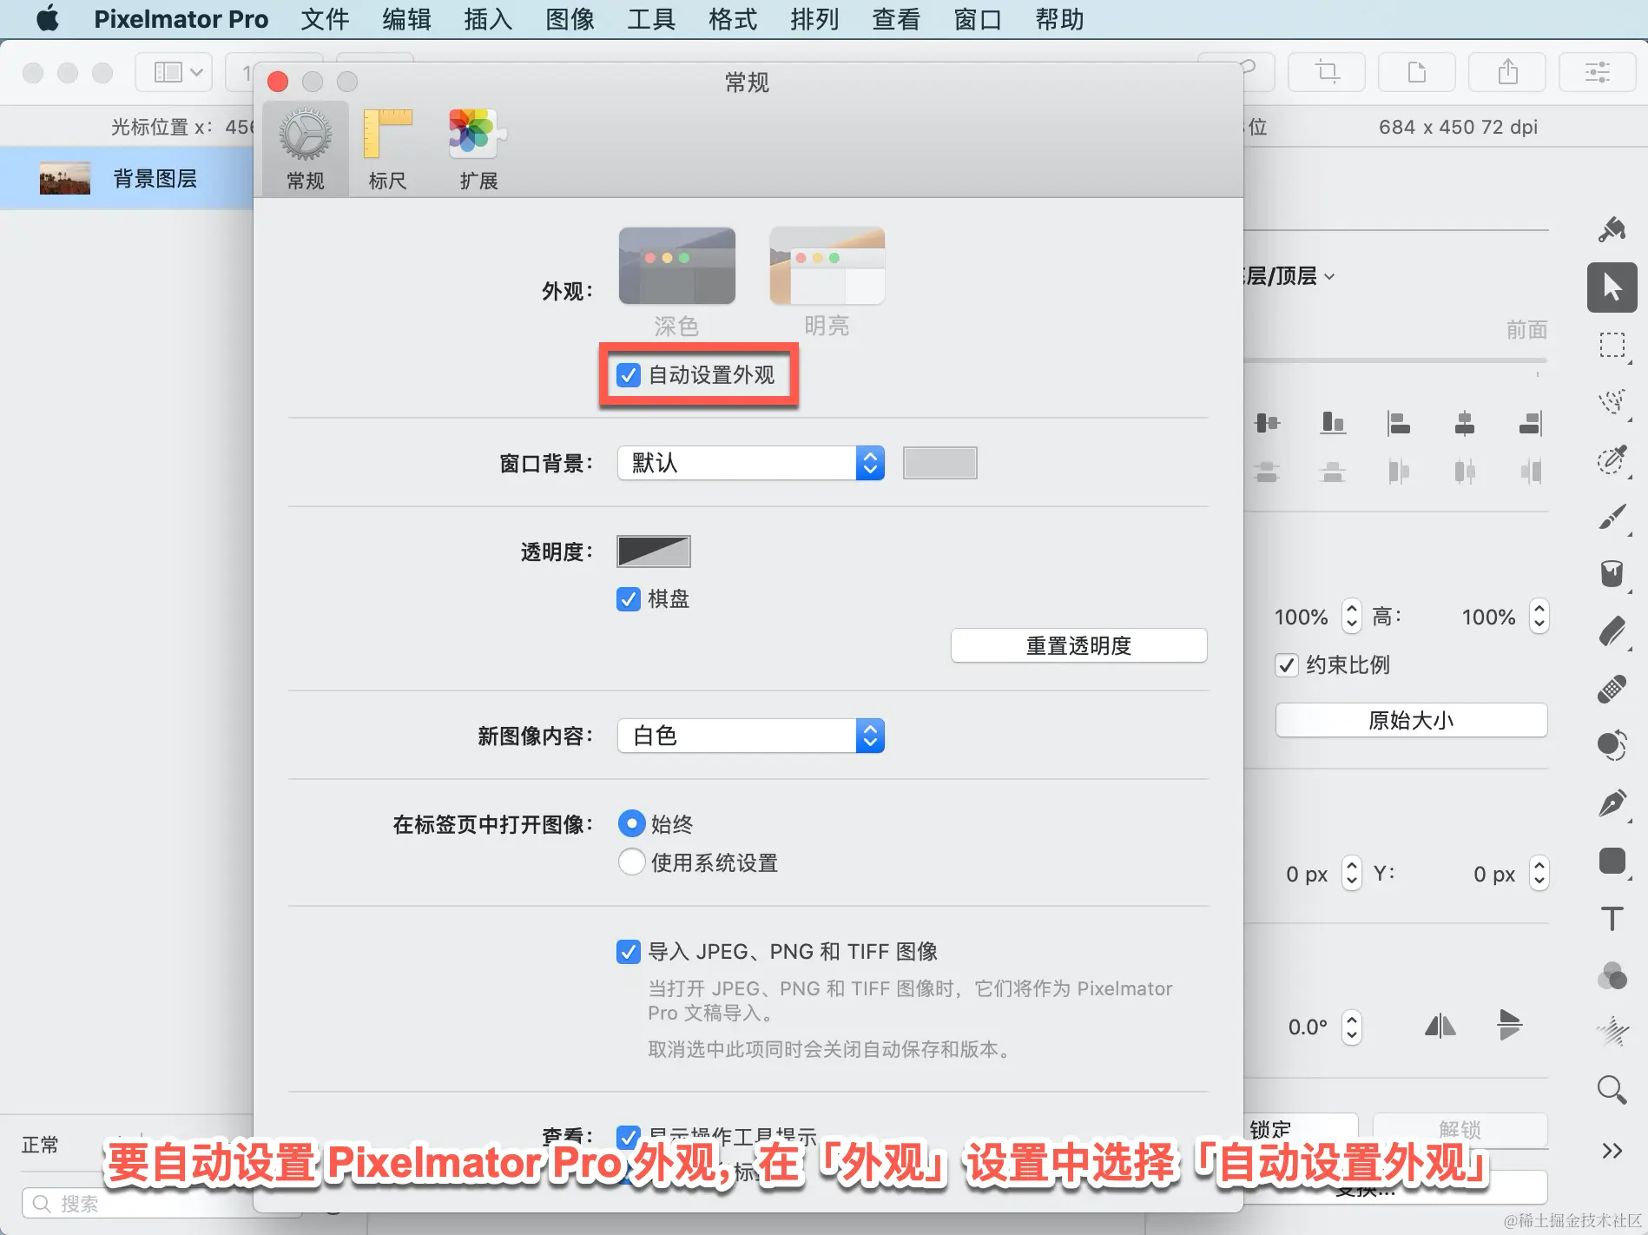
Task: Open the 窗口背景 dropdown
Action: pyautogui.click(x=751, y=463)
